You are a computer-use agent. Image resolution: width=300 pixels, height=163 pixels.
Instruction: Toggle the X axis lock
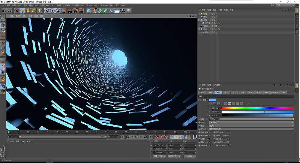(47, 11)
